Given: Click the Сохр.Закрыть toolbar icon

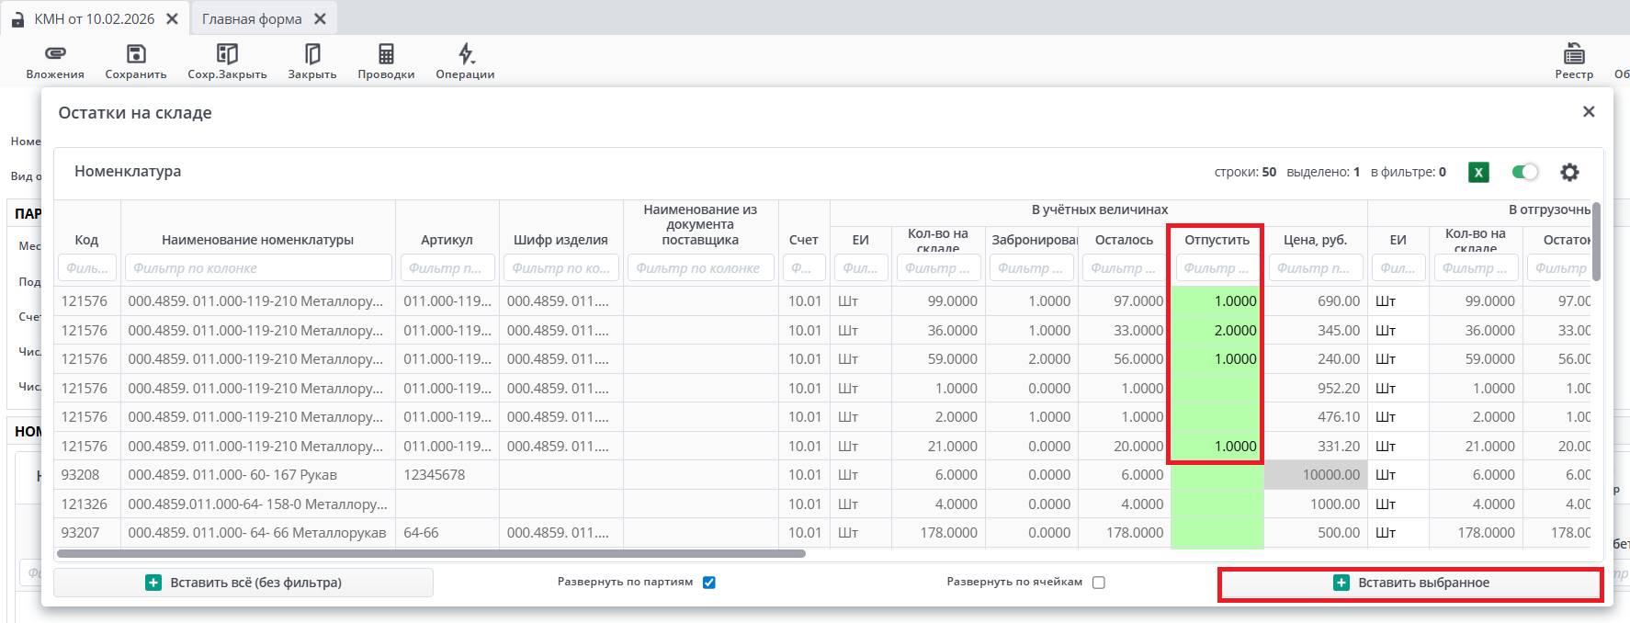Looking at the screenshot, I should (x=227, y=54).
